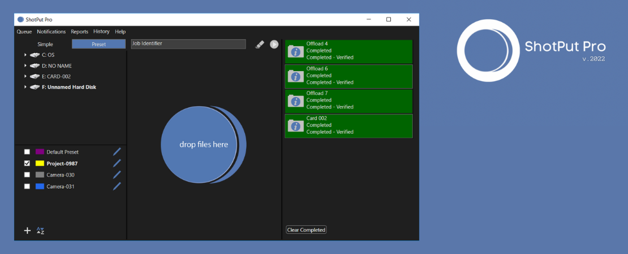This screenshot has width=628, height=254.
Task: Click the Clear Completed button
Action: tap(306, 230)
